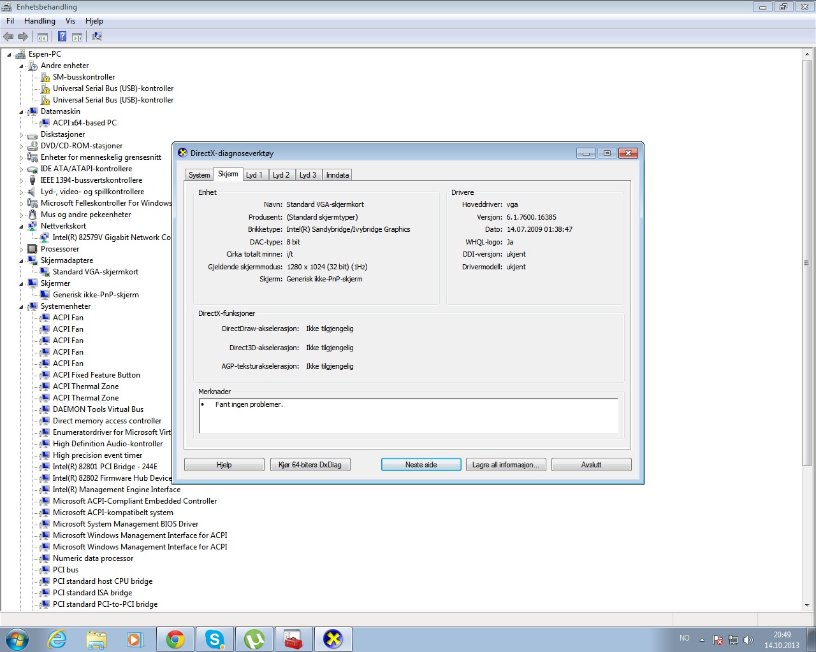816x652 pixels.
Task: Expand IDE ATA/ATAPI-kontrollere category
Action: (x=21, y=169)
